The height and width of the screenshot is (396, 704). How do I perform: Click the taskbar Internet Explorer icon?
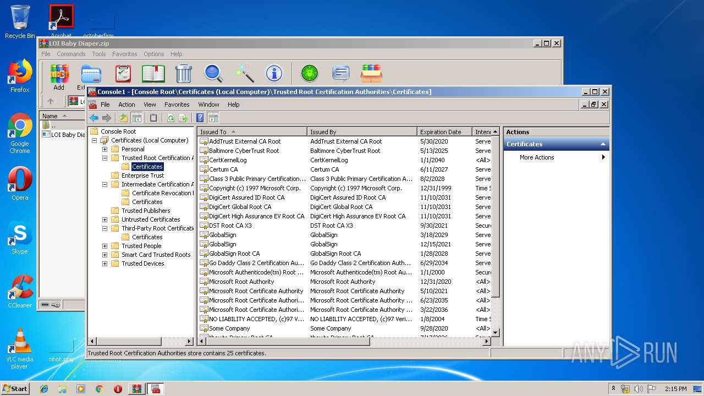point(44,389)
